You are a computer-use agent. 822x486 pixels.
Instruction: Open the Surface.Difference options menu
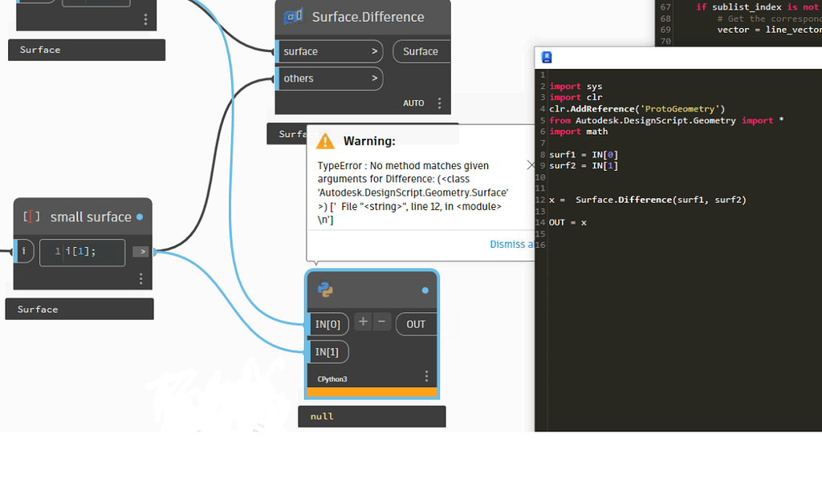click(x=439, y=103)
